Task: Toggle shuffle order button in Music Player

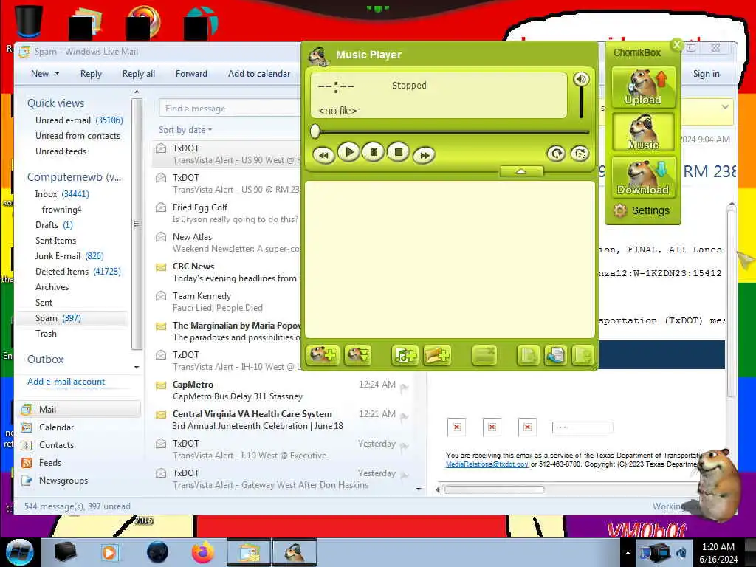Action: [580, 154]
